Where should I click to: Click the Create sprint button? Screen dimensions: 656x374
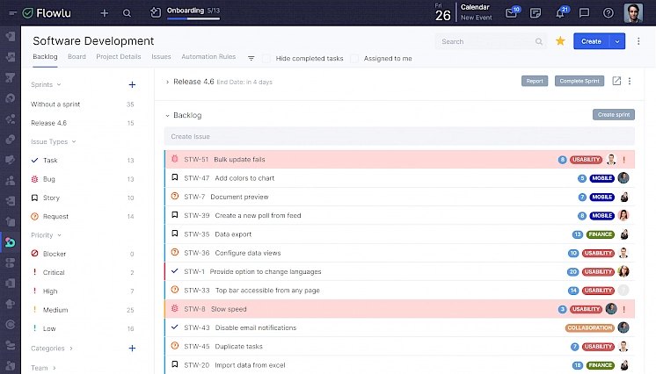pyautogui.click(x=613, y=115)
